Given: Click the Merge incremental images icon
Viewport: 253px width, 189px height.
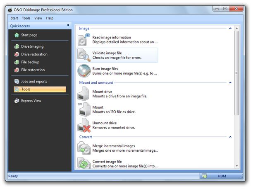Looking at the screenshot, I should [x=84, y=148].
